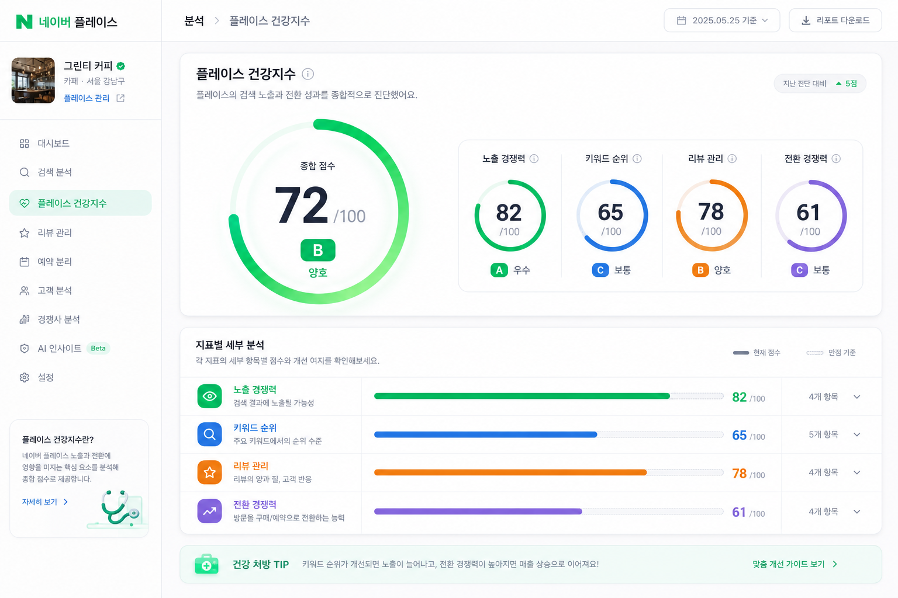Click the 리포트 다운로드 button
Image resolution: width=898 pixels, height=598 pixels.
click(835, 20)
